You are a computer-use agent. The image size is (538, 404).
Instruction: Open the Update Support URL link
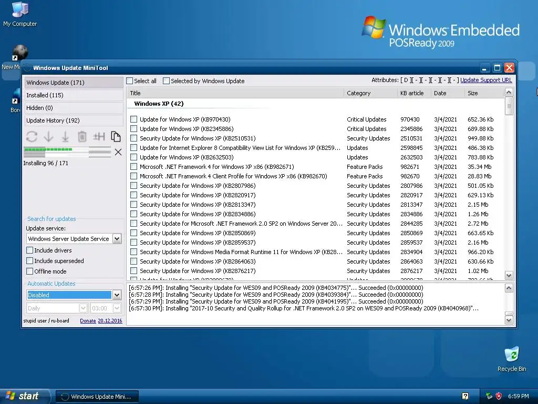coord(486,80)
